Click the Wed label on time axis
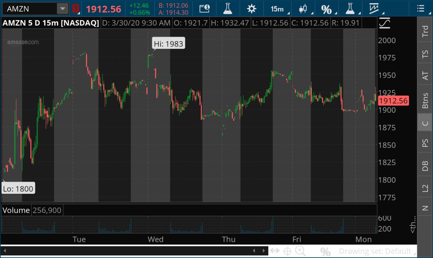Viewport: 433px width, 258px height. (156, 239)
